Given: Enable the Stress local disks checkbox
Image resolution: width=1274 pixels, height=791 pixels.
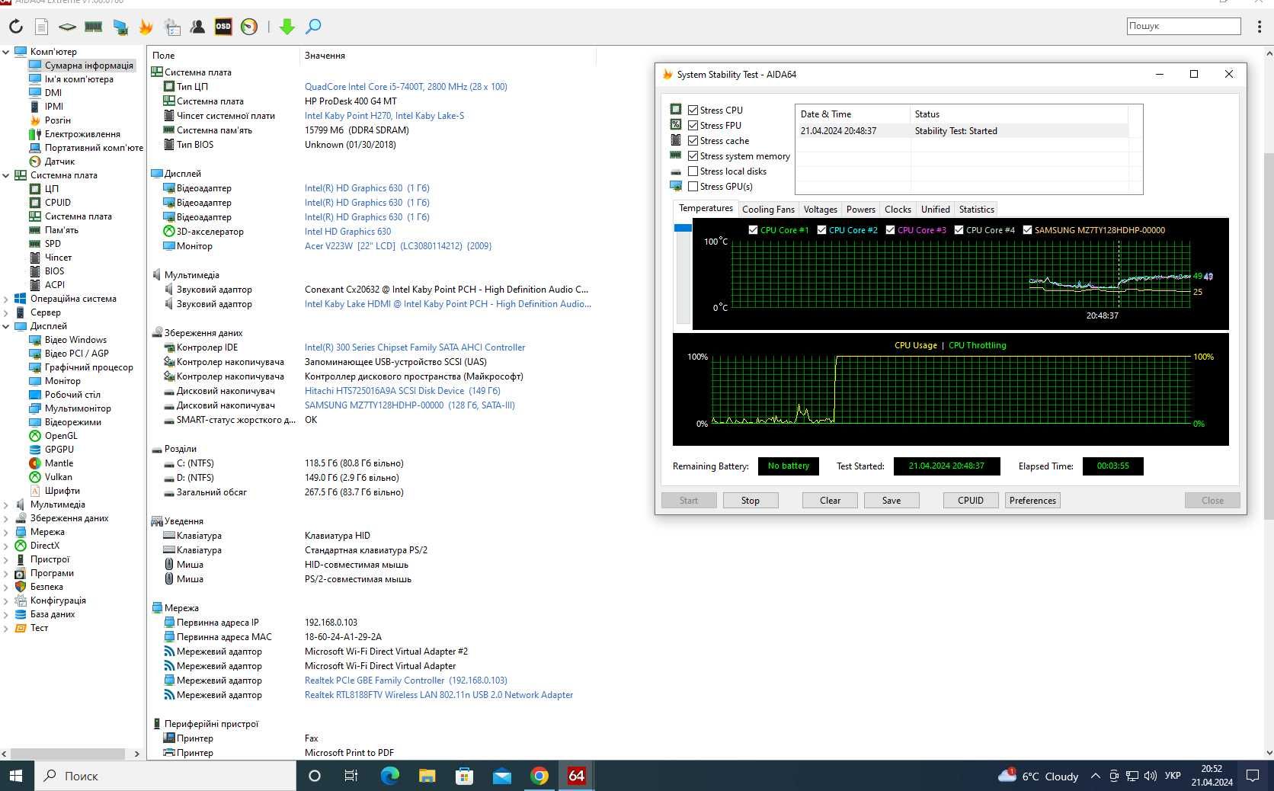Looking at the screenshot, I should pos(693,171).
